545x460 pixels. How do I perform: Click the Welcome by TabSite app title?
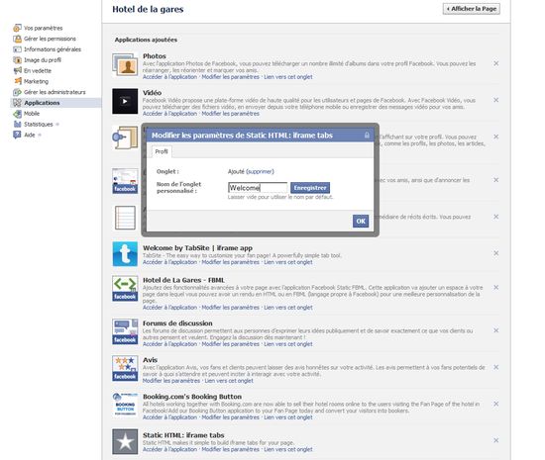click(197, 248)
